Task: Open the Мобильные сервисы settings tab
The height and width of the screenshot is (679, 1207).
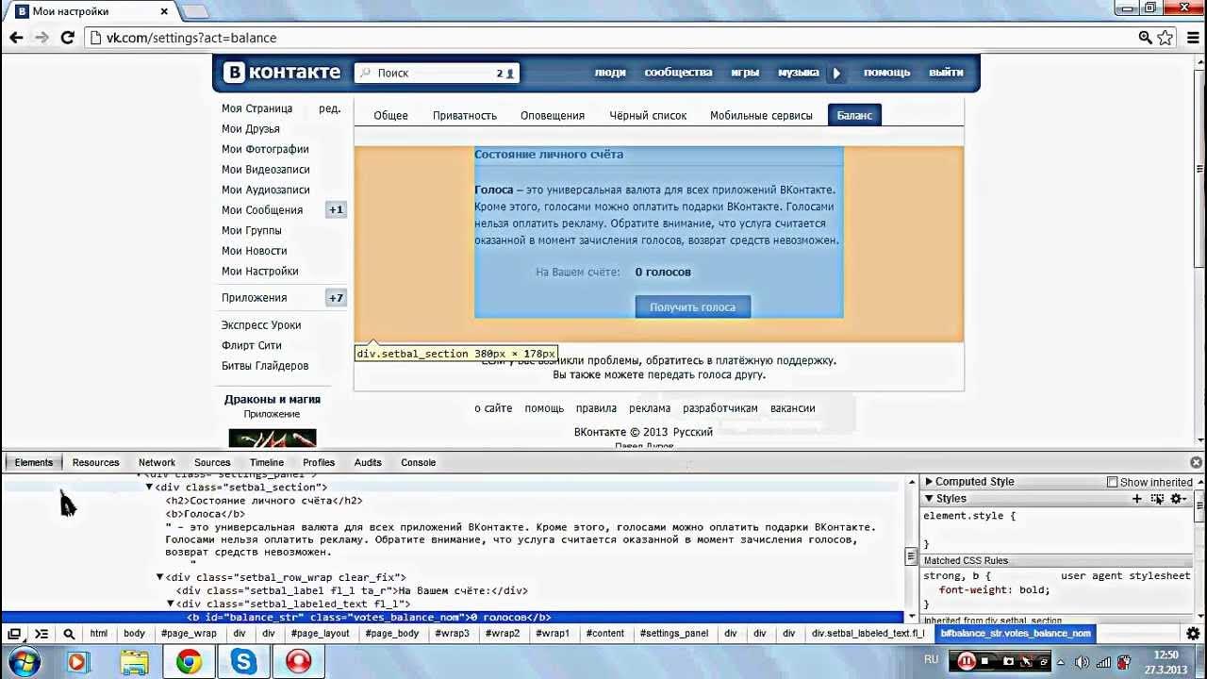Action: point(761,115)
